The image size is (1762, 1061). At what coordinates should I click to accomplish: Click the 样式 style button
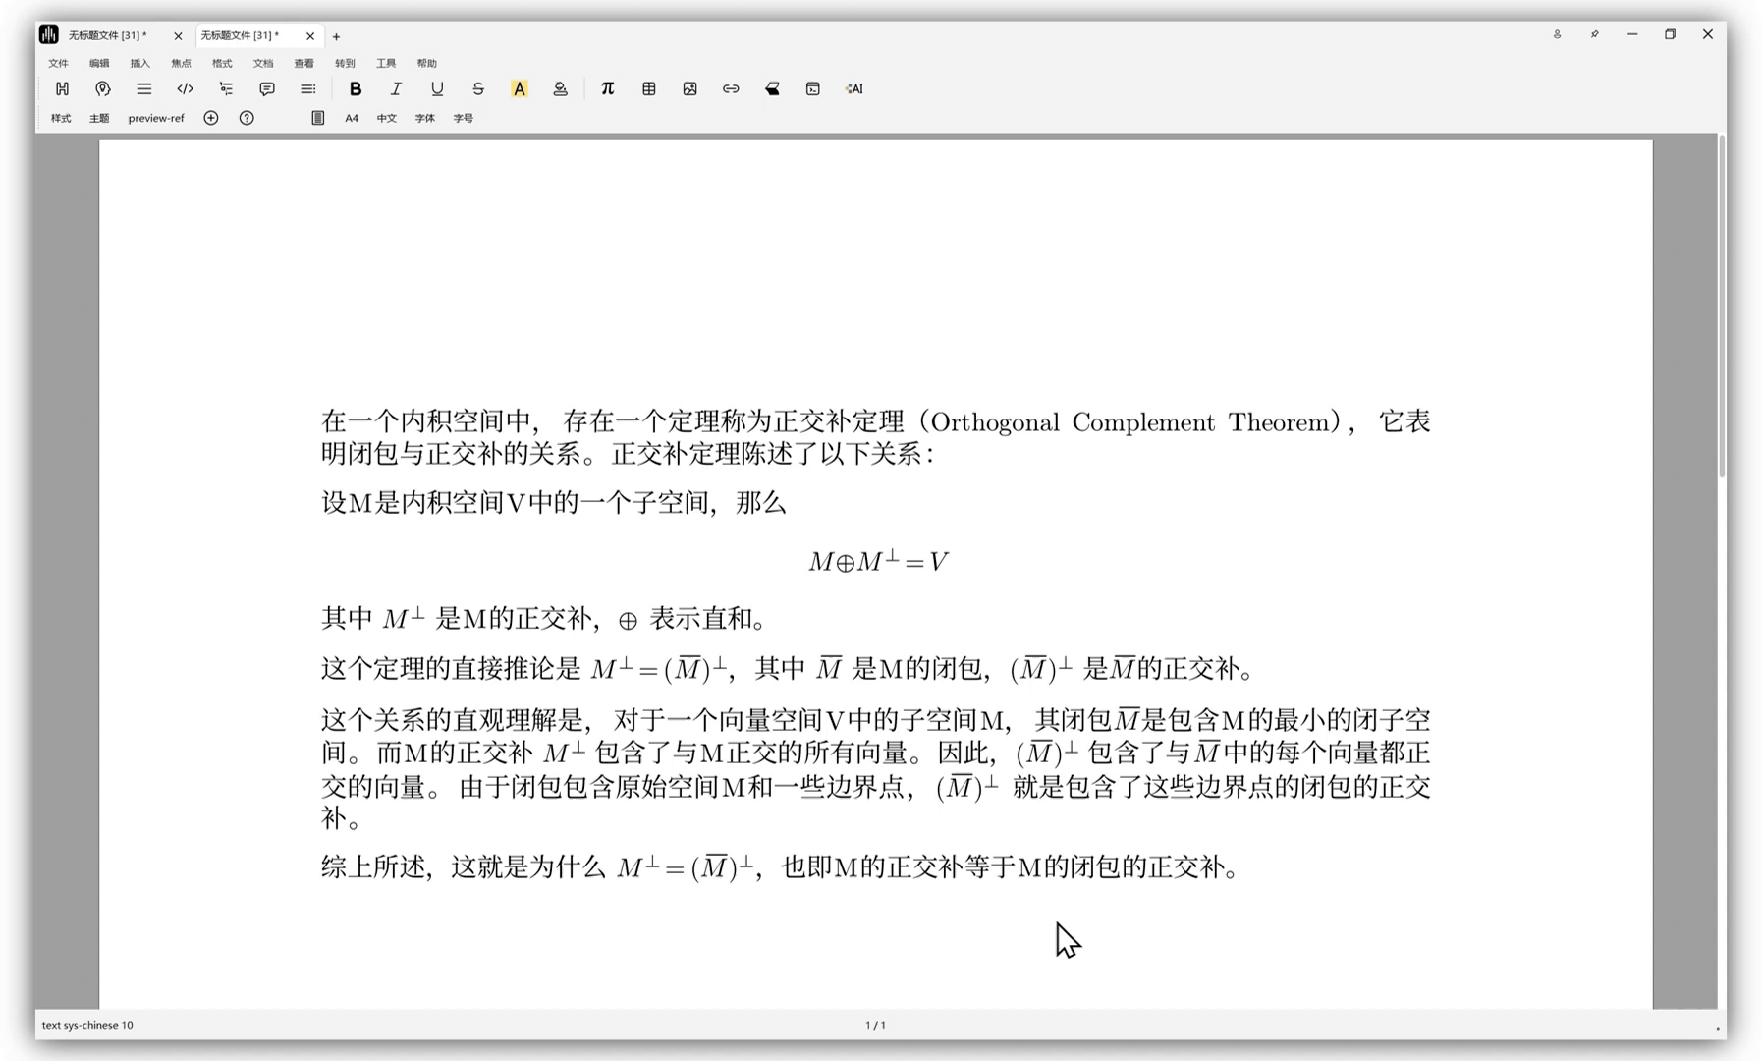61,118
